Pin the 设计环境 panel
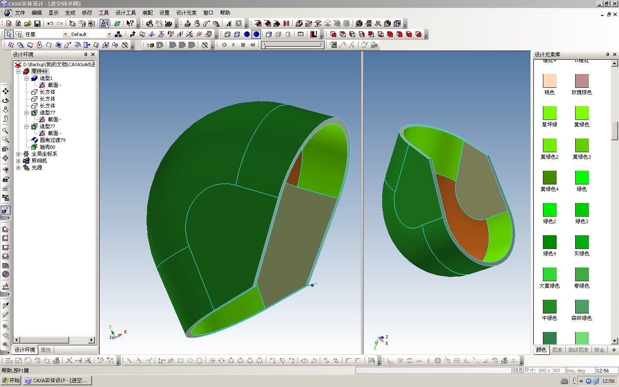619x387 pixels. point(86,55)
